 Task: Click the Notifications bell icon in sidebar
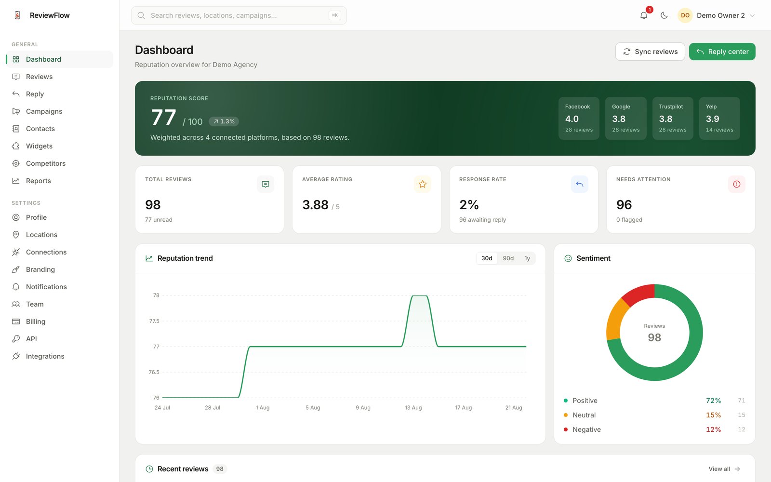coord(16,287)
